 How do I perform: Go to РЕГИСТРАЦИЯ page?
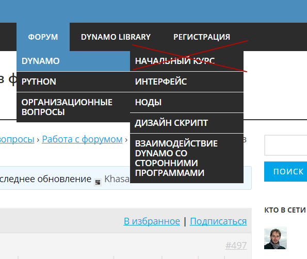click(x=202, y=37)
